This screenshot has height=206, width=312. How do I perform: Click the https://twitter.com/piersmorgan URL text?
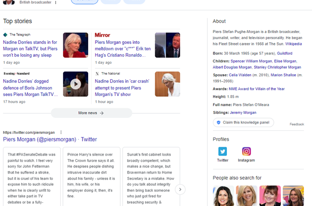(29, 132)
